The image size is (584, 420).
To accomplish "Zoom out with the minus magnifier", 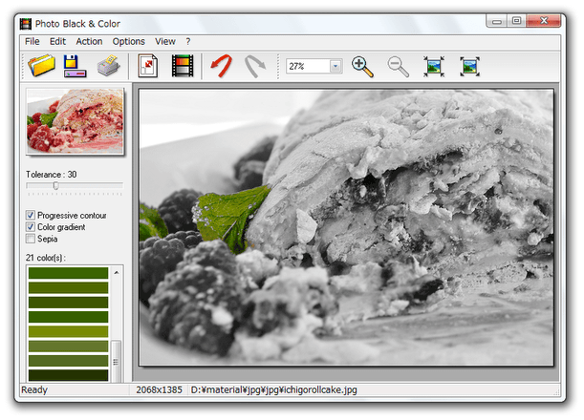I will pyautogui.click(x=399, y=67).
